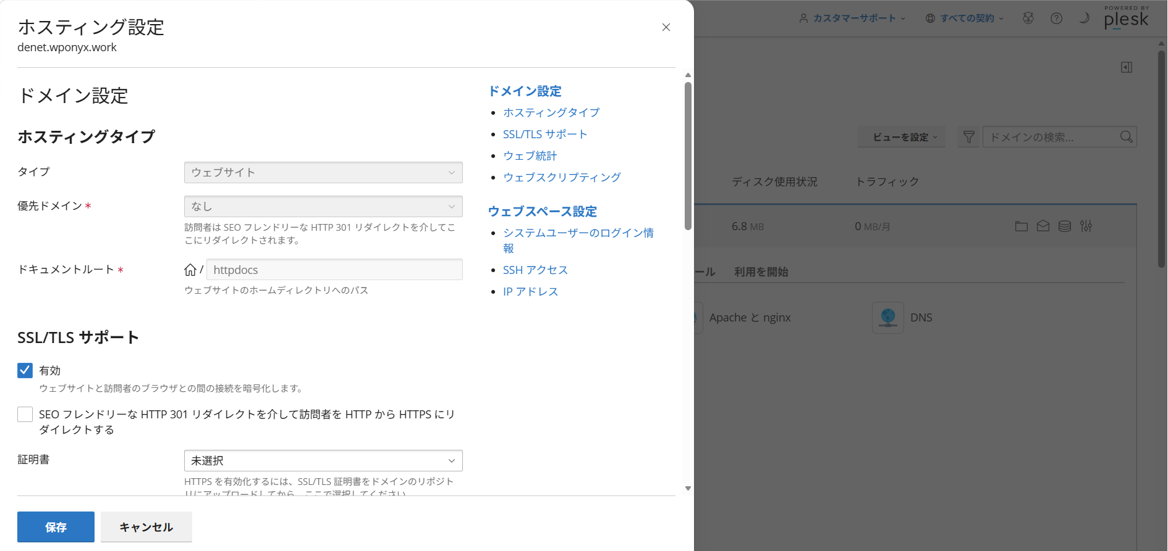The width and height of the screenshot is (1168, 551).
Task: Open the ビューを設定 dropdown
Action: (902, 137)
